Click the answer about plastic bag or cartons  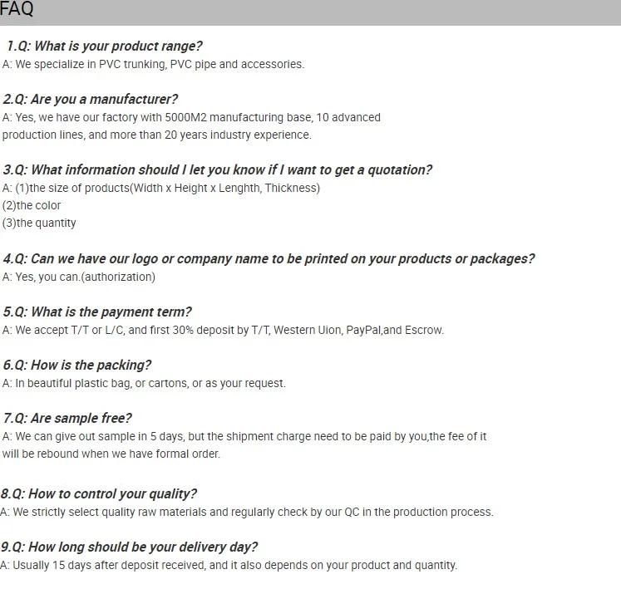click(x=144, y=383)
